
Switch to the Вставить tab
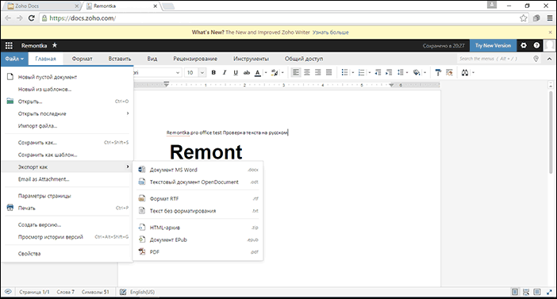point(120,59)
